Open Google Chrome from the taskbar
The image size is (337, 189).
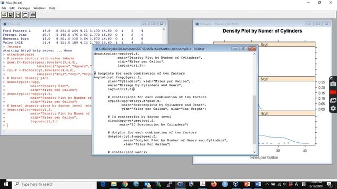pyautogui.click(x=125, y=184)
